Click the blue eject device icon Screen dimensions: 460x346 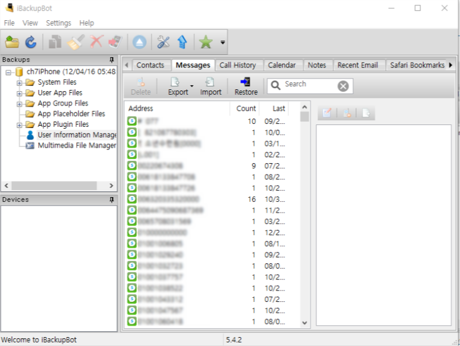click(x=139, y=42)
